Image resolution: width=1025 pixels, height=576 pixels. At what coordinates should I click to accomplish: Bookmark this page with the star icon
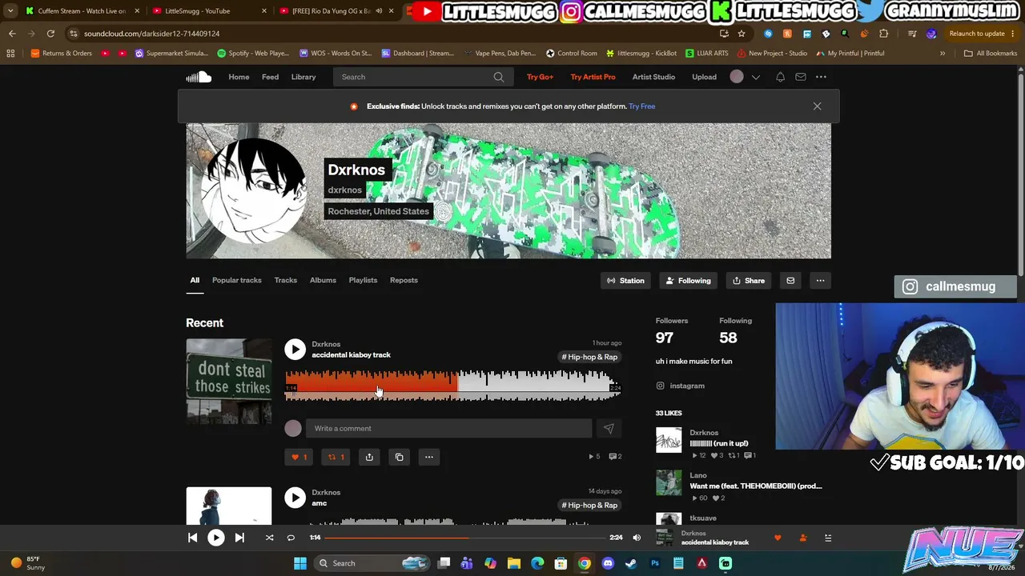click(x=742, y=34)
